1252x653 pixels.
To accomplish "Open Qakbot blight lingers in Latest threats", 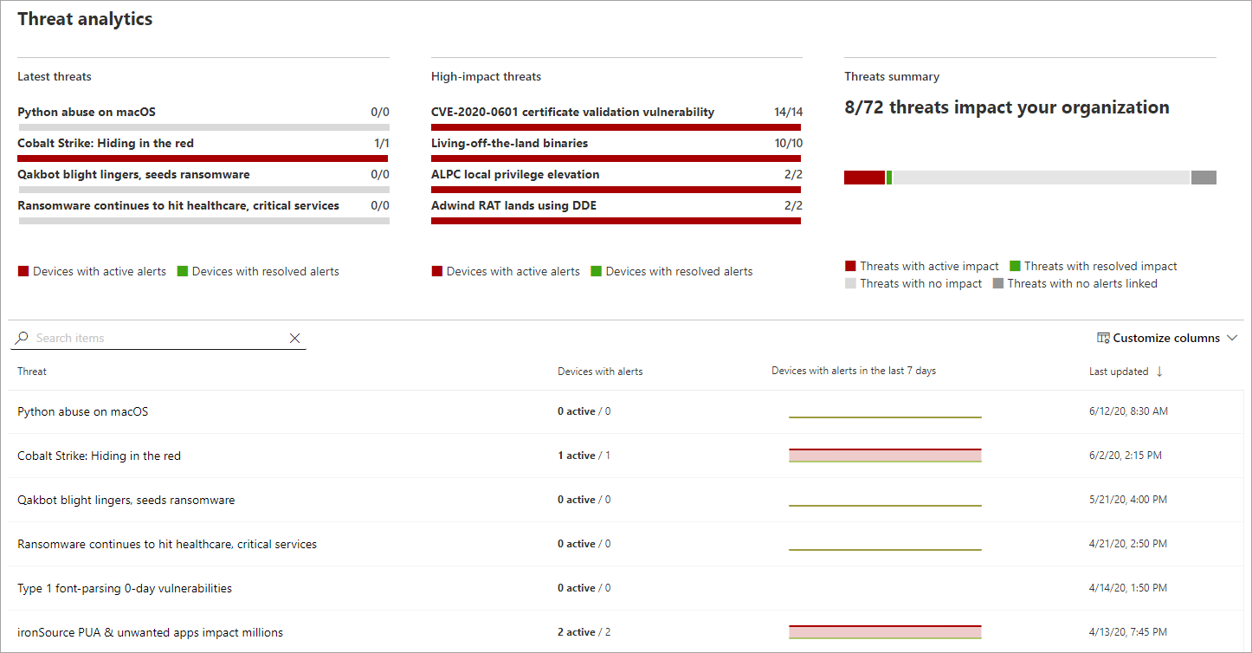I will (x=133, y=174).
